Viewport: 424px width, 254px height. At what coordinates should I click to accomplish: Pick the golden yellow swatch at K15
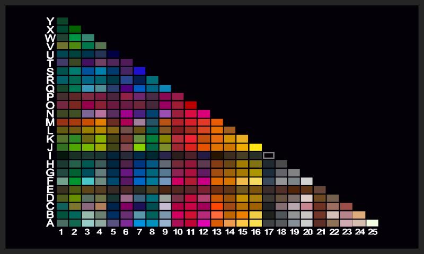pos(242,139)
